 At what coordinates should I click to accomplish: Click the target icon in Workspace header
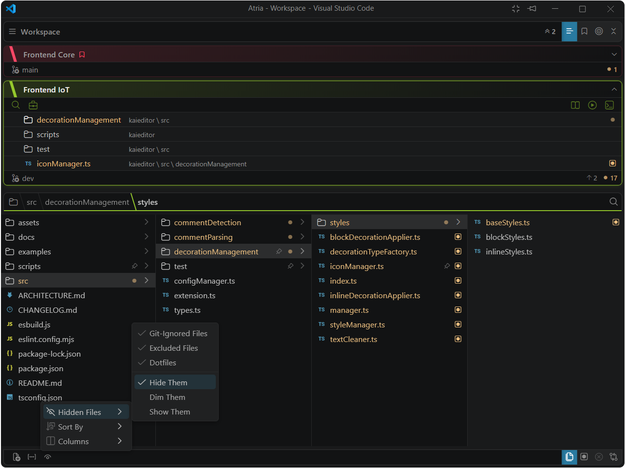pyautogui.click(x=599, y=32)
